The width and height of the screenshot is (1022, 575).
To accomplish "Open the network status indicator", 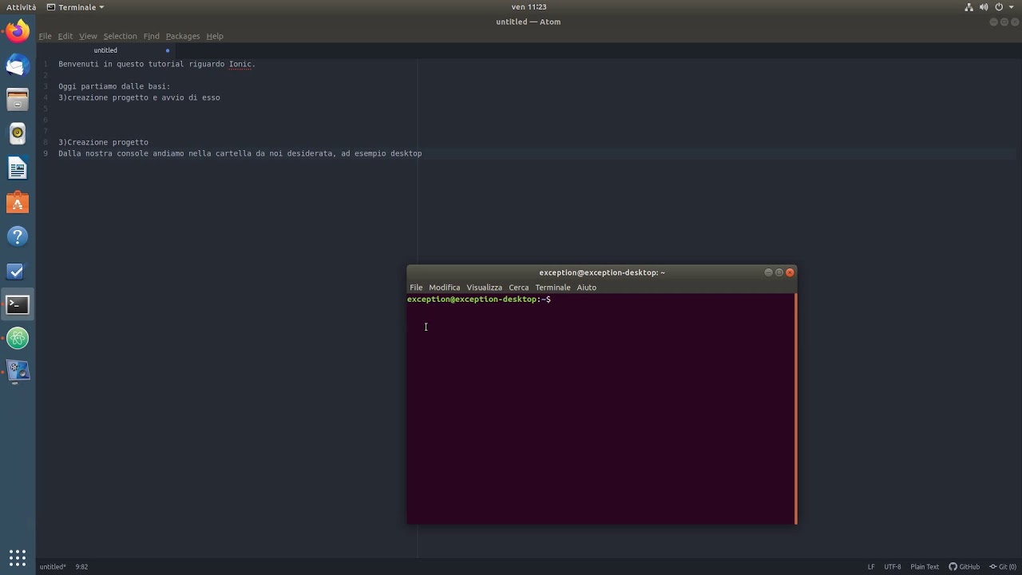I will 969,7.
